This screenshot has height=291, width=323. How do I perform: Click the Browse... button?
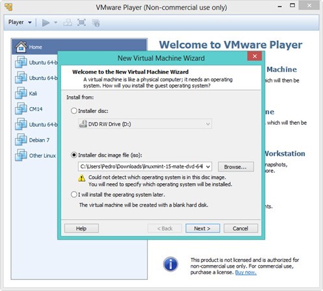[236, 167]
